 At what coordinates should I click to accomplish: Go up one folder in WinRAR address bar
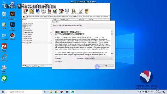(x=24, y=17)
